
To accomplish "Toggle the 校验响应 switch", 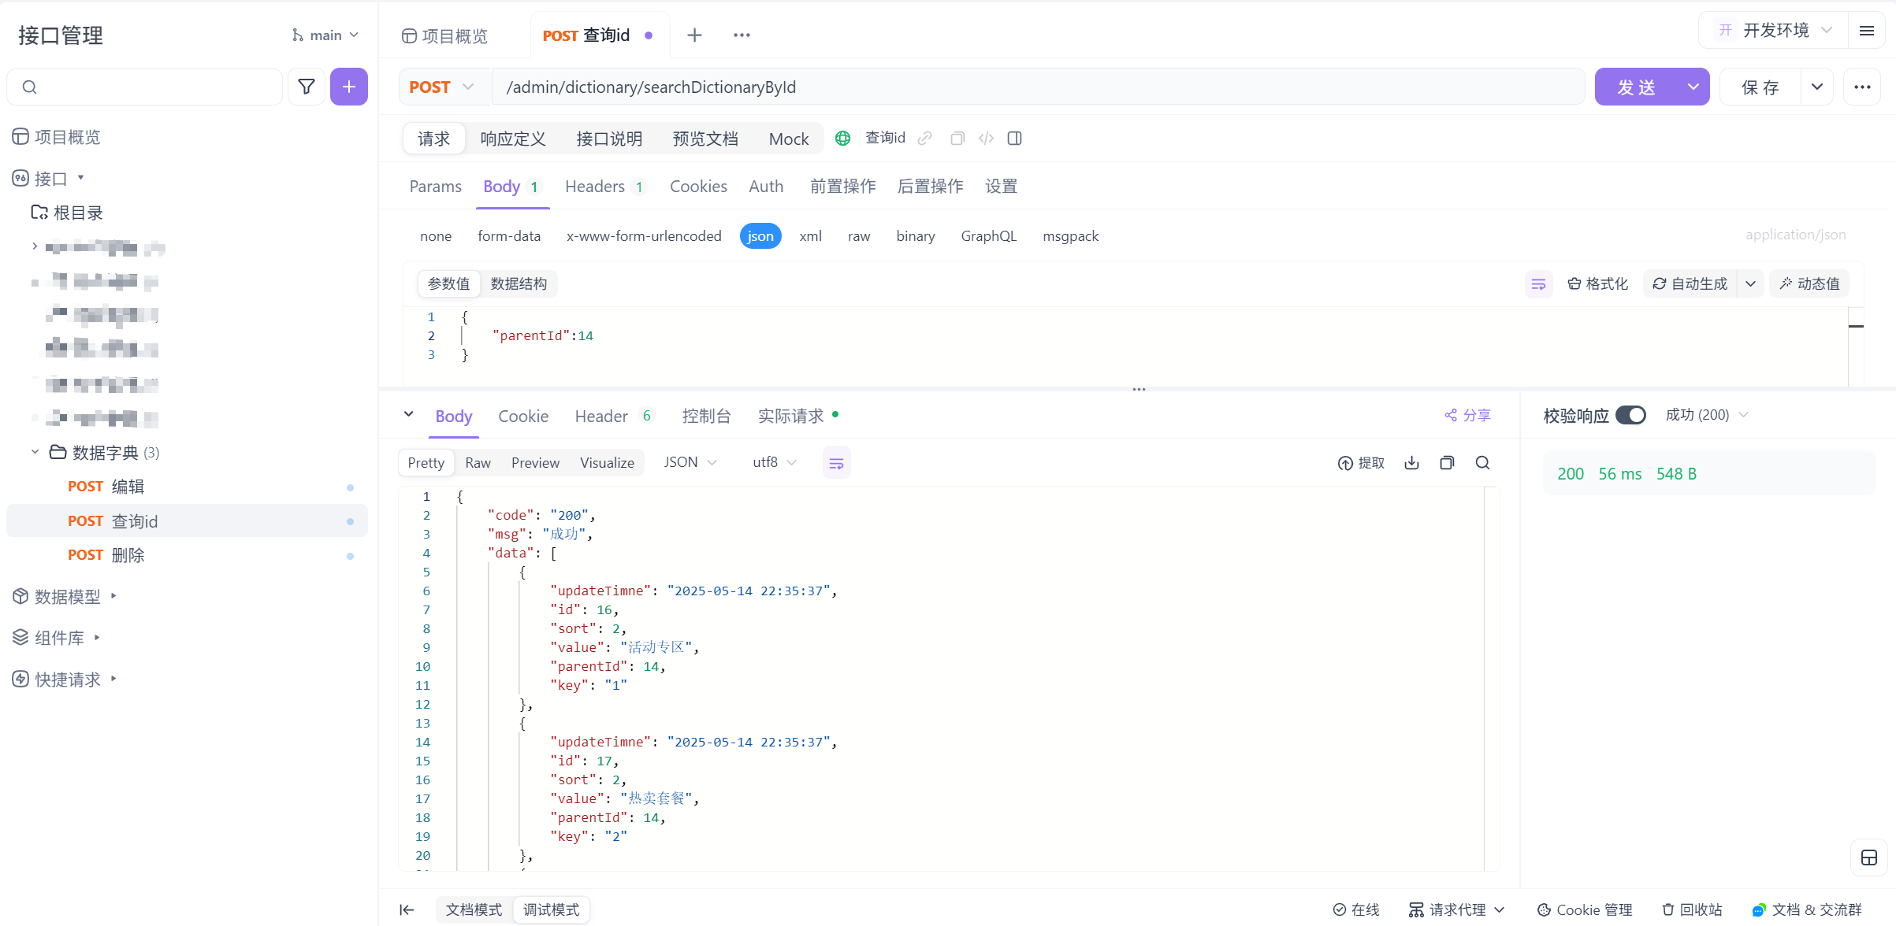I will pos(1630,415).
